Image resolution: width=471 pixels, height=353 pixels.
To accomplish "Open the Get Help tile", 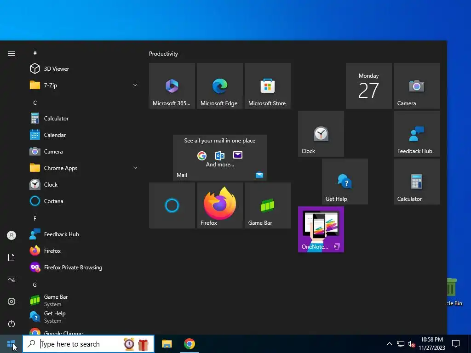I will tap(345, 182).
